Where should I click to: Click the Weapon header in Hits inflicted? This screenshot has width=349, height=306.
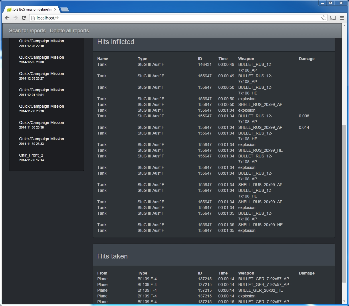[246, 59]
